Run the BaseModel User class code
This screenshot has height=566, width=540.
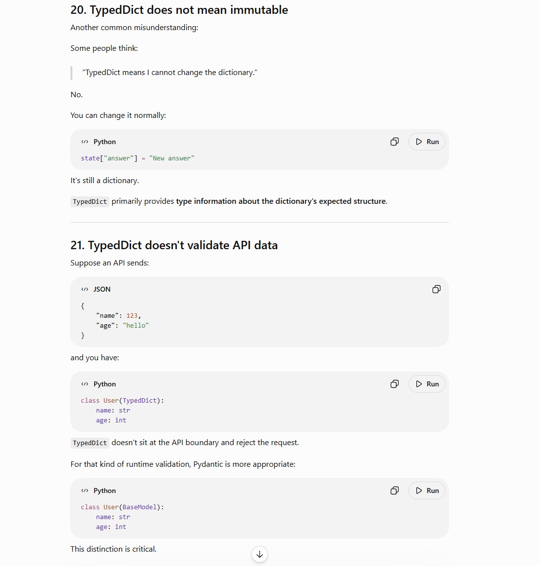point(427,491)
